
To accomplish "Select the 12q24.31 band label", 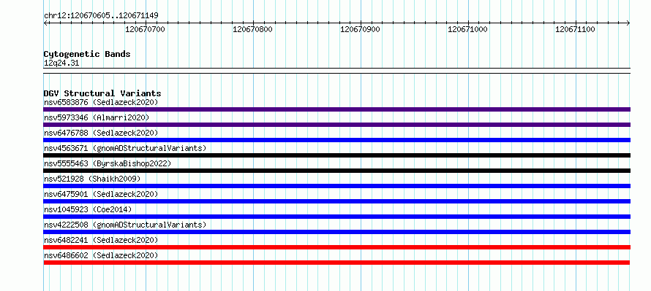I will [61, 63].
